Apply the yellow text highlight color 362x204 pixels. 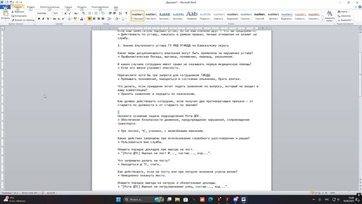(x=75, y=19)
